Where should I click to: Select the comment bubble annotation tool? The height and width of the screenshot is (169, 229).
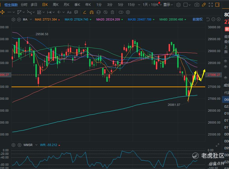coord(77,12)
